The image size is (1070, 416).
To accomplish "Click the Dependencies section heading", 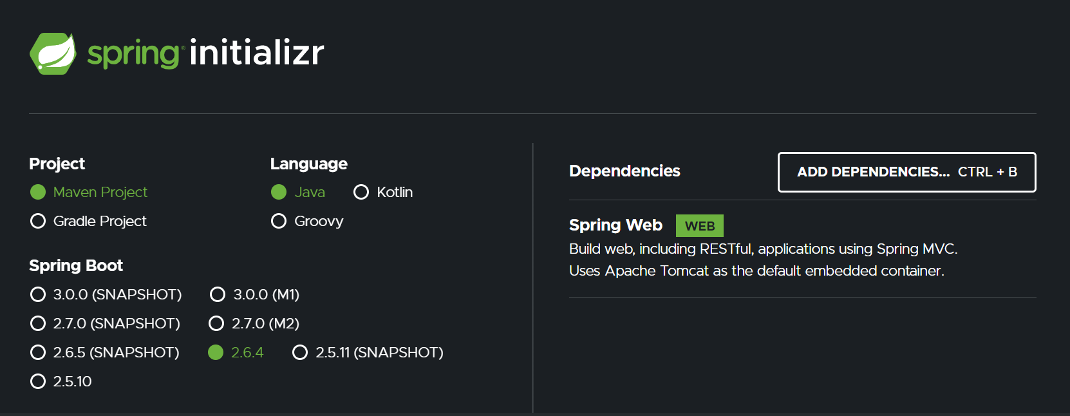I will pyautogui.click(x=624, y=171).
